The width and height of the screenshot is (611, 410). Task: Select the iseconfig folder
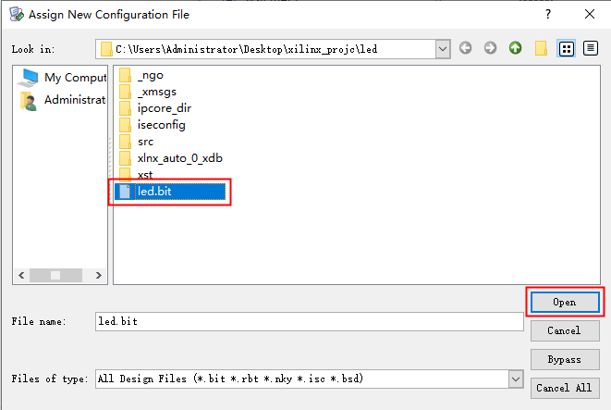[160, 125]
